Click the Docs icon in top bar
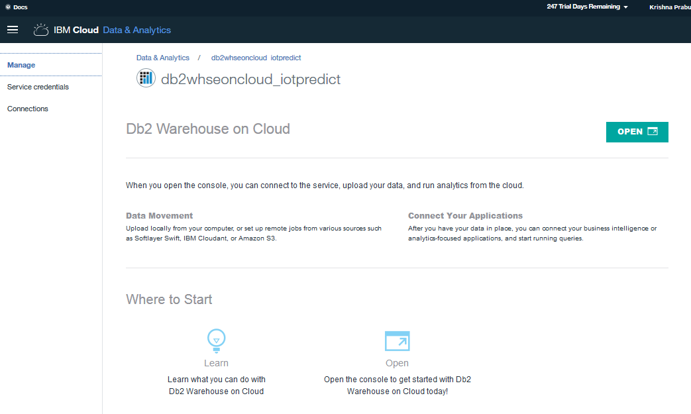691x414 pixels. [x=8, y=7]
